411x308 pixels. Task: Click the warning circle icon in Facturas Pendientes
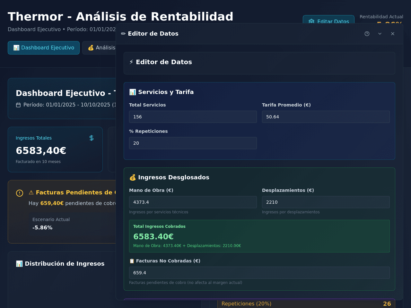(20, 193)
